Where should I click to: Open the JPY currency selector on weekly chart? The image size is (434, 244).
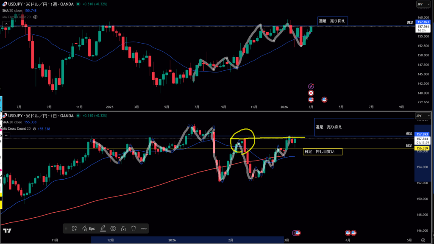[420, 4]
